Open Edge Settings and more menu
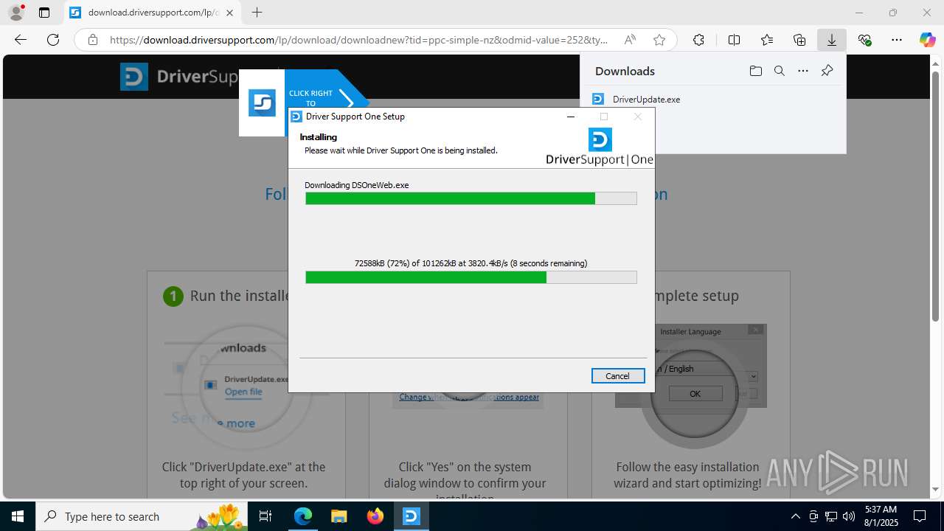 [x=897, y=40]
